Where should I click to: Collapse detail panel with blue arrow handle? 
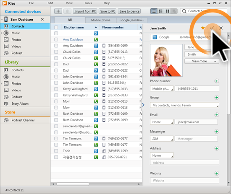pos(143,105)
